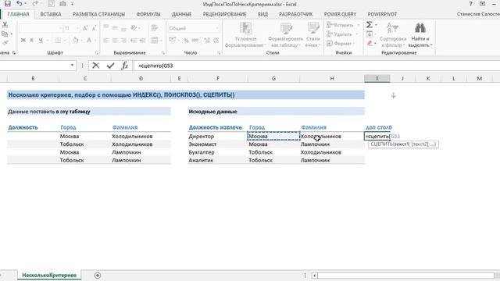This screenshot has width=500, height=281.
Task: Click Increase font size icon
Action: click(85, 28)
